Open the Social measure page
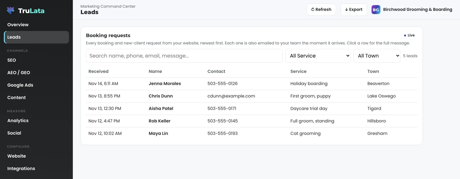Viewport: 460px width, 179px height. point(36,133)
